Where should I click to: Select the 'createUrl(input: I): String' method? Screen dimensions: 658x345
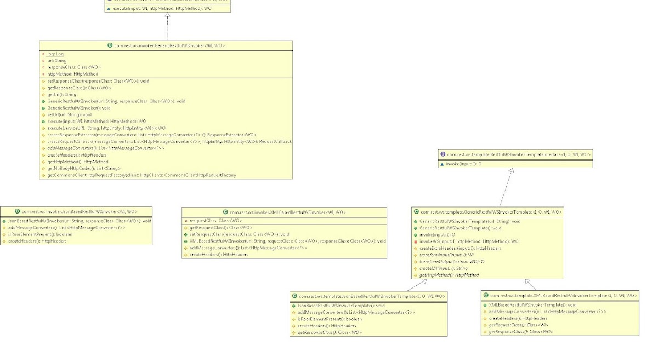[x=444, y=268]
